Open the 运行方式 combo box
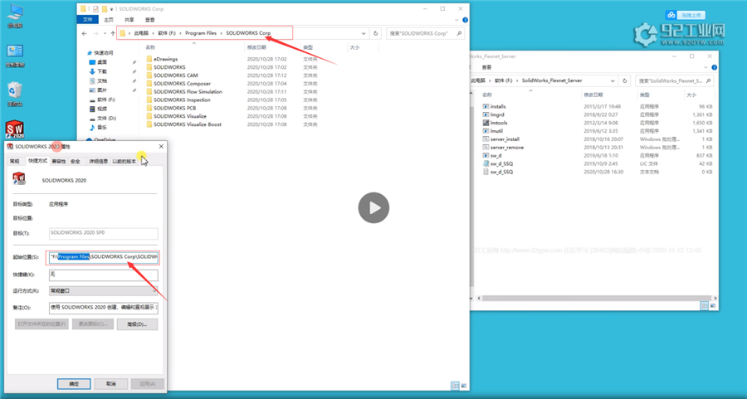 click(x=104, y=290)
